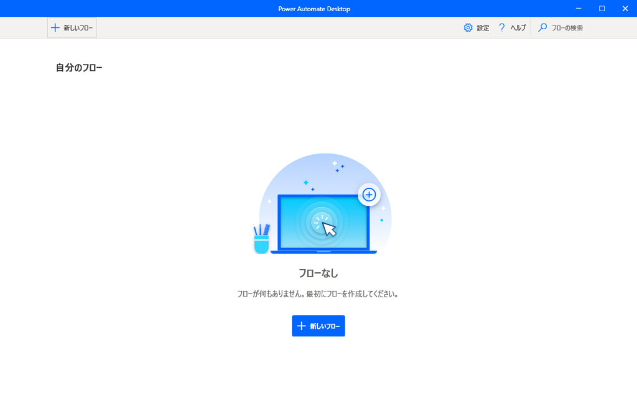Click the toolbar 新しいフロー button
This screenshot has height=414, width=637.
coord(72,27)
